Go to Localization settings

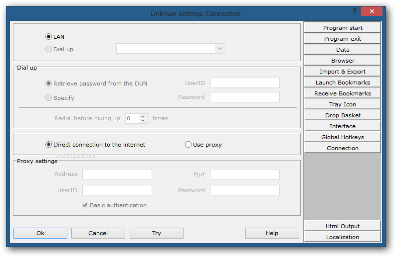click(343, 237)
